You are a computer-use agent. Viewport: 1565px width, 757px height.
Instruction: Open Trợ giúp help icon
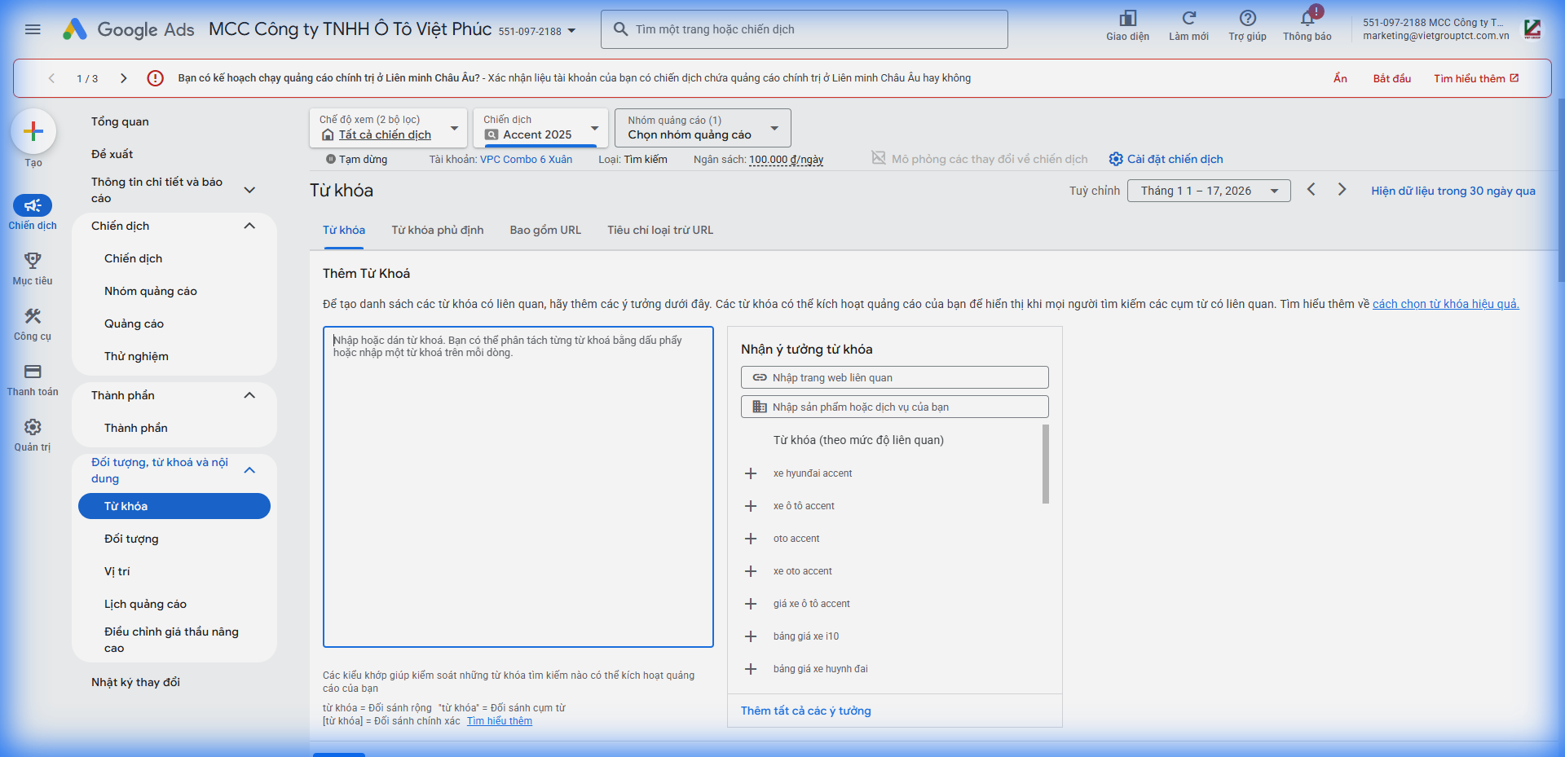click(1247, 19)
